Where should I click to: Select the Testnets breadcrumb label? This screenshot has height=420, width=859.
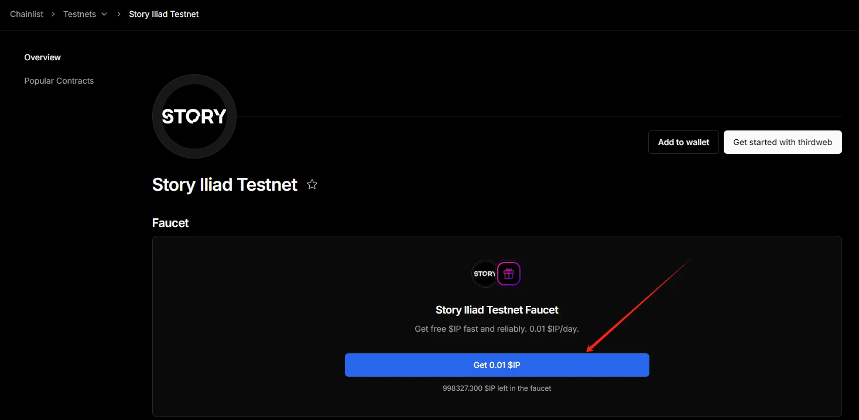[x=80, y=14]
